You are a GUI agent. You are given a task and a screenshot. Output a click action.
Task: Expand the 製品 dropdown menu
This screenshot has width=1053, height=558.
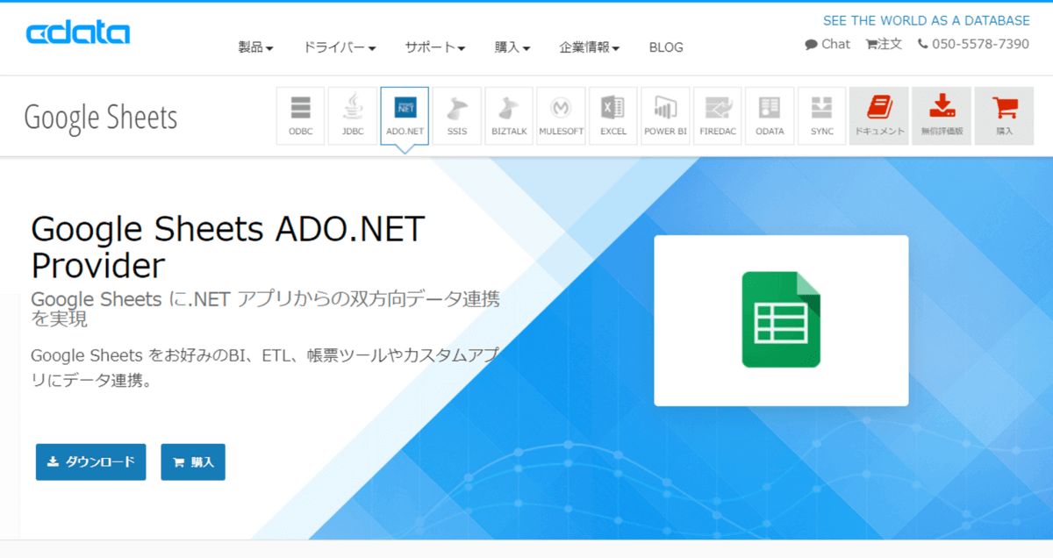tap(255, 47)
